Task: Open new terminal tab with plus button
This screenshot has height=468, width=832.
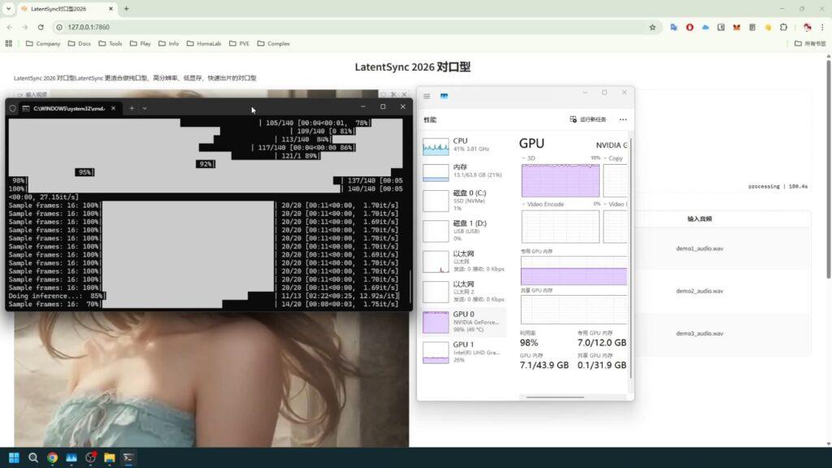Action: 132,108
